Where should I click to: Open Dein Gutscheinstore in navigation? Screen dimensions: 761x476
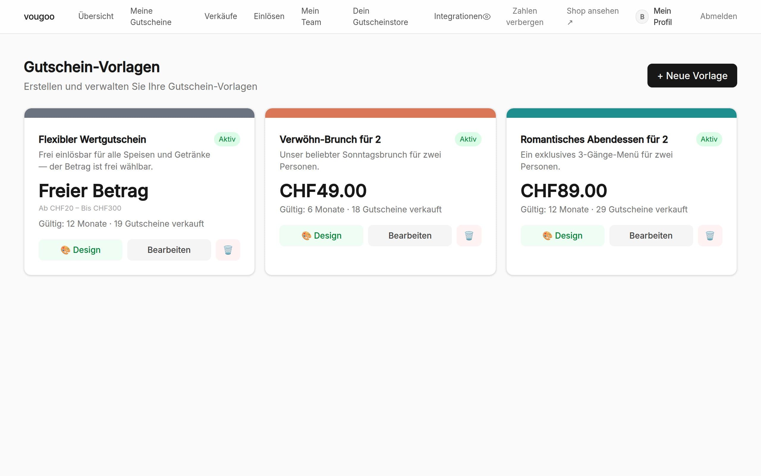(380, 16)
